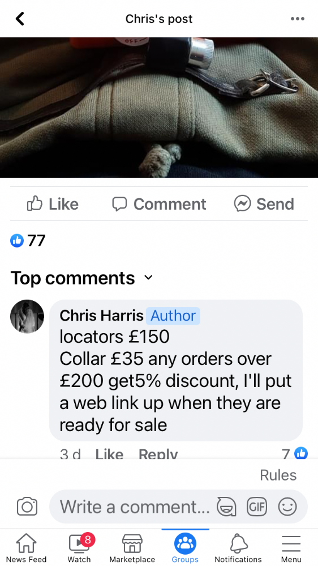Switch to News Feed tab

27,548
